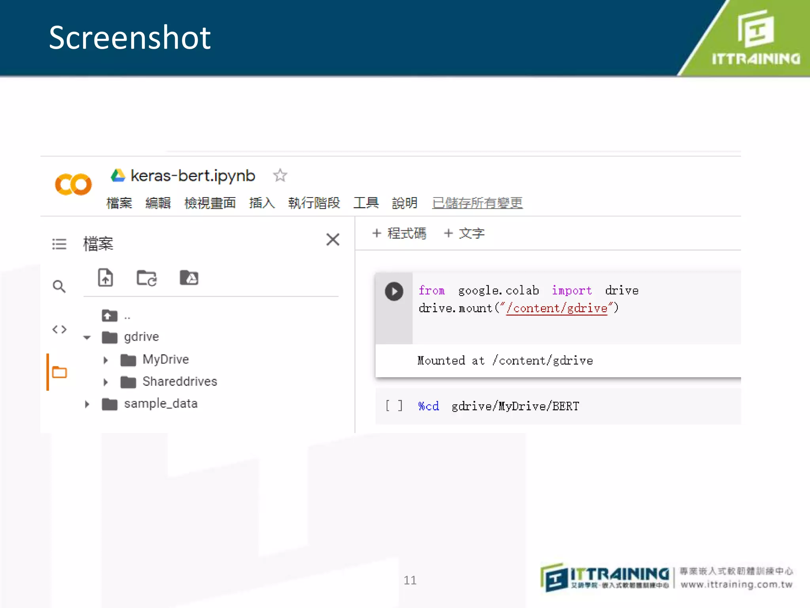The height and width of the screenshot is (608, 810).
Task: Open the 執行階段 runtime menu
Action: pos(314,203)
